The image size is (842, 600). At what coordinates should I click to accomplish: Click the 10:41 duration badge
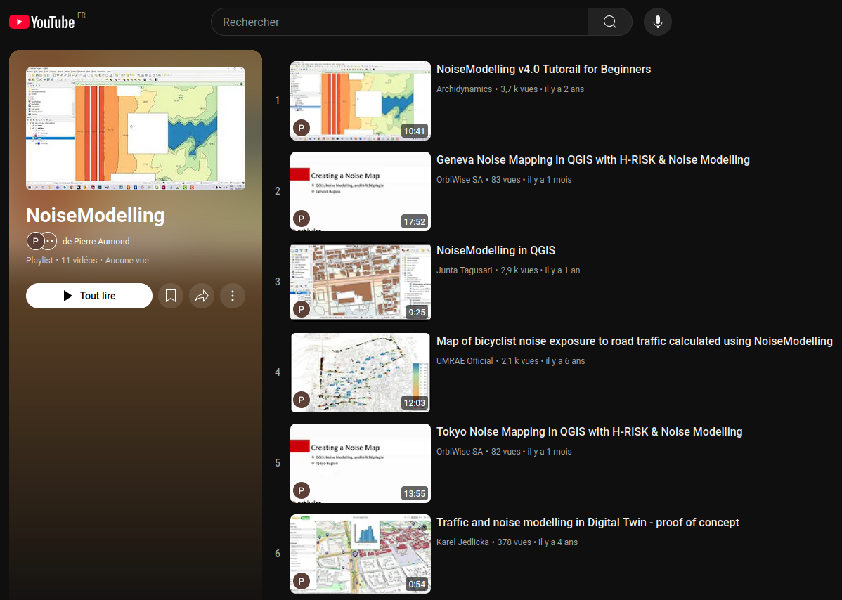(414, 131)
